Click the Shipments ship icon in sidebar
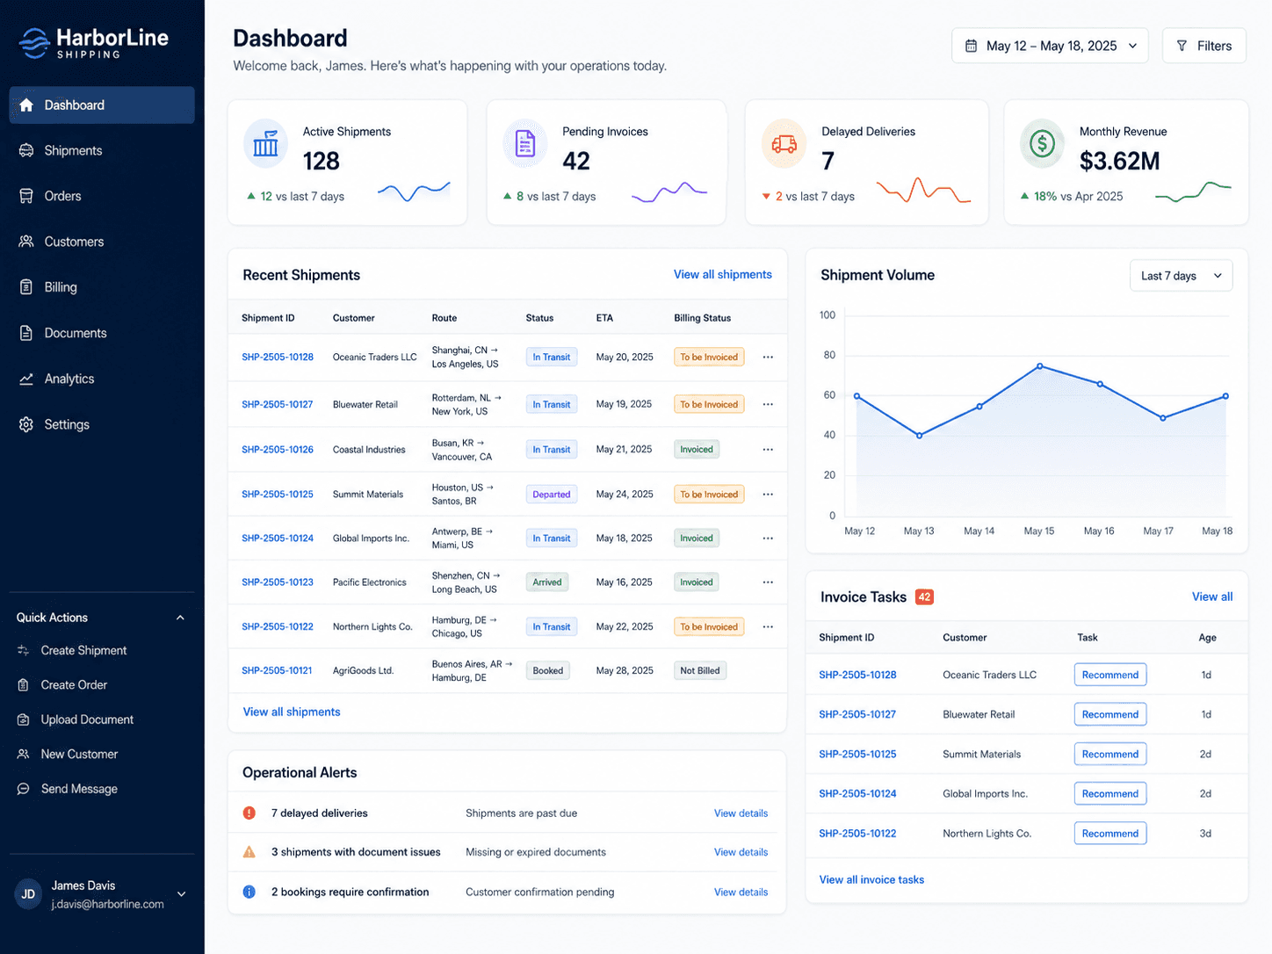Viewport: 1272px width, 954px height. click(x=26, y=151)
